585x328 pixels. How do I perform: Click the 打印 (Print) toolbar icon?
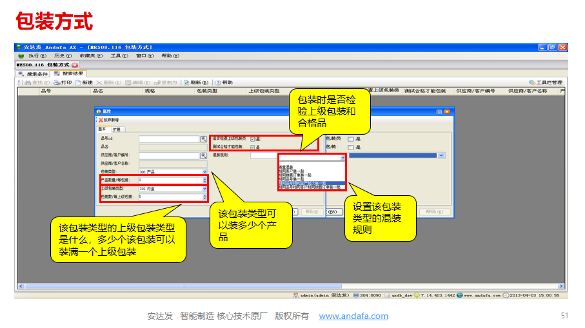[63, 82]
